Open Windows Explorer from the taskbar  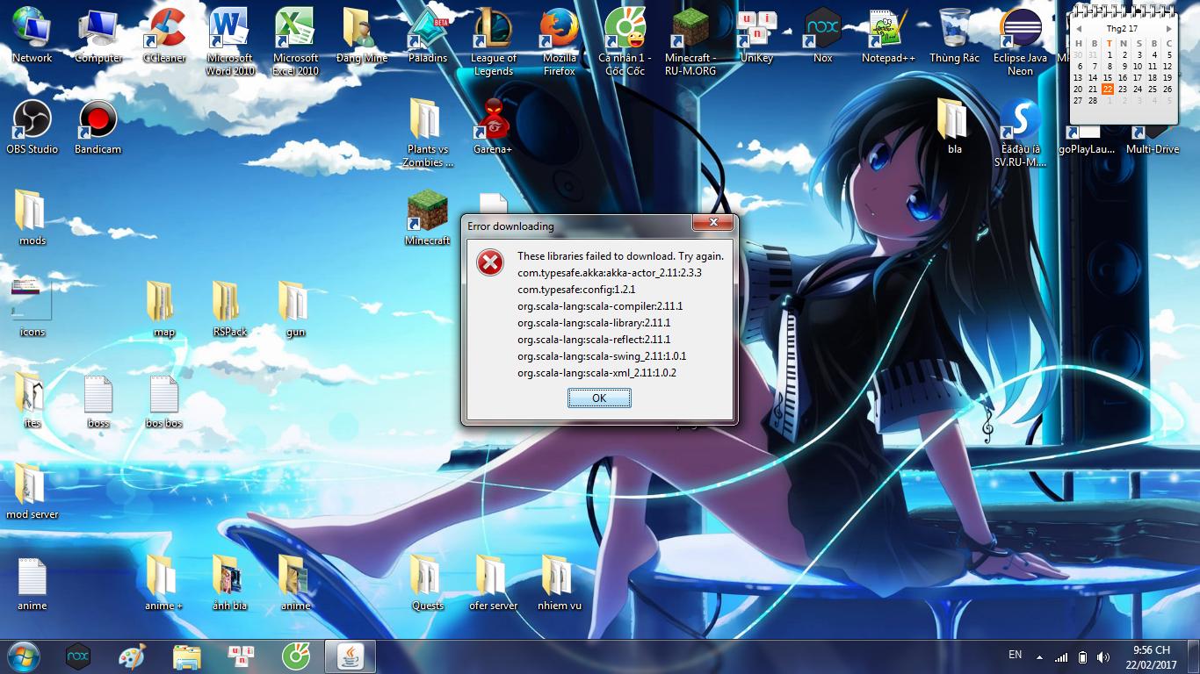(187, 656)
